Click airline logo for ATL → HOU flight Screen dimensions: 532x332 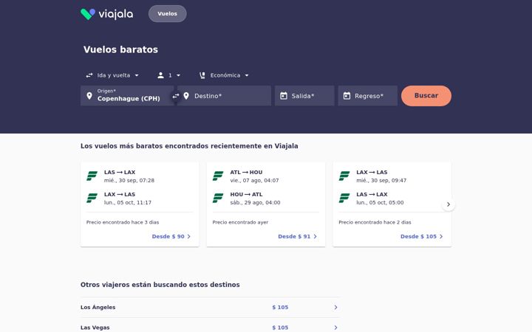pos(218,176)
